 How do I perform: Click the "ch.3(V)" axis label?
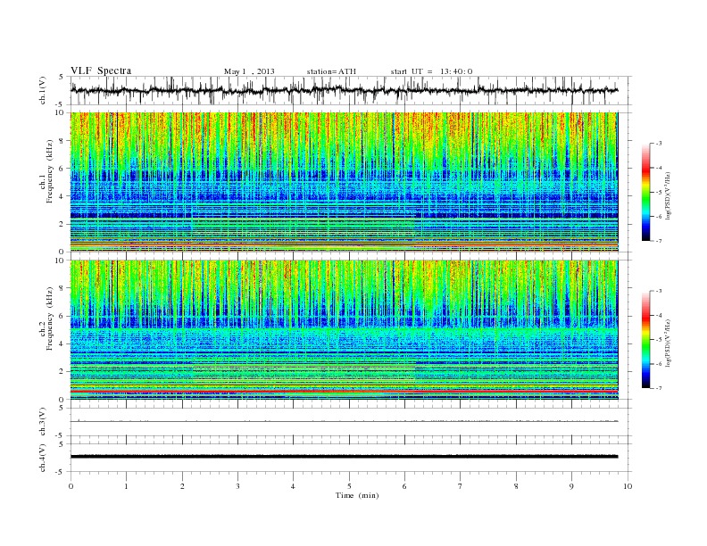[43, 422]
